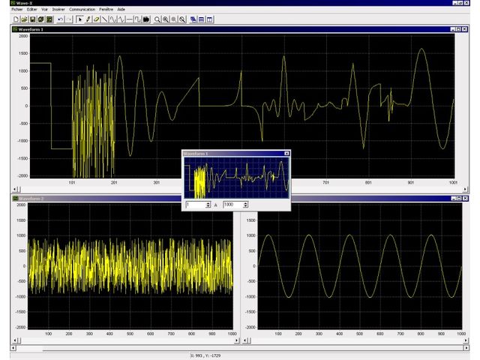
Task: Adjust the start value spinner arrows
Action: (208, 205)
